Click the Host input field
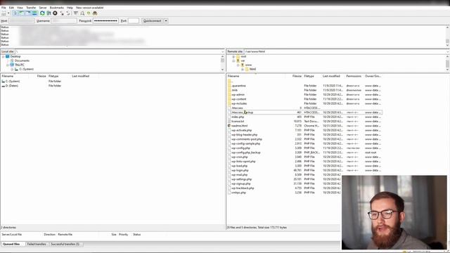Image resolution: width=450 pixels, height=253 pixels. coord(22,21)
